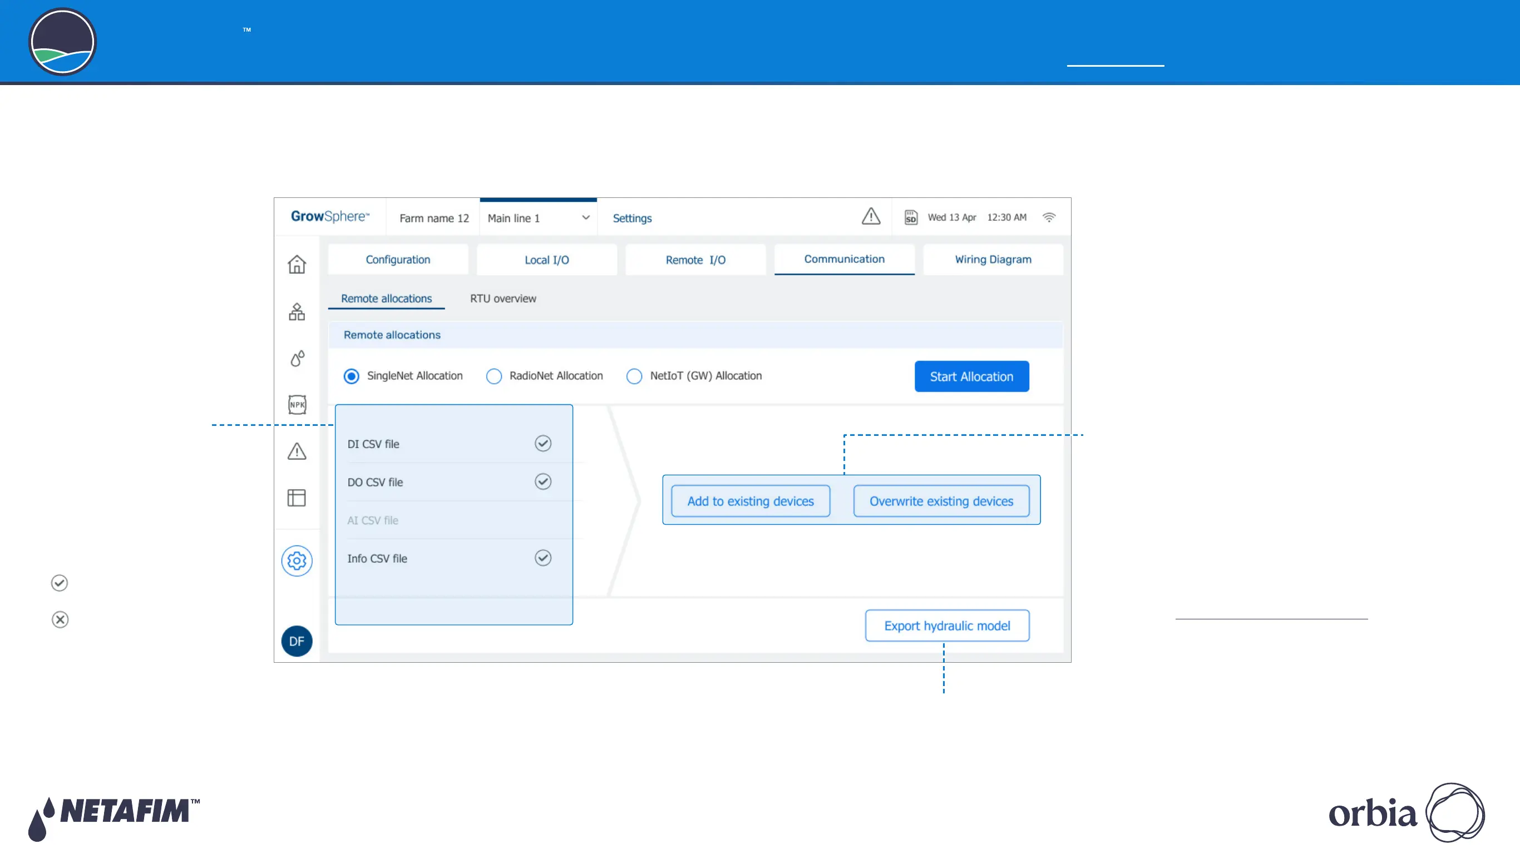Click the legend X circle icon
The image size is (1520, 854).
pyautogui.click(x=60, y=620)
